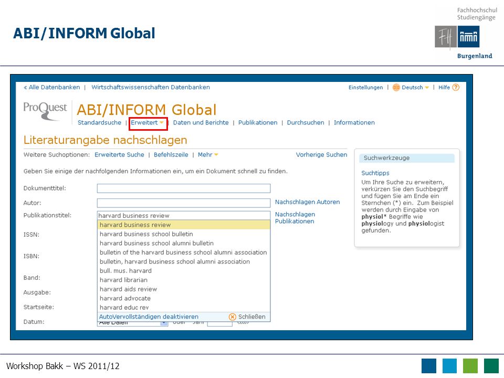504x378 pixels.
Task: Select suggestion harvard advocate
Action: point(184,298)
